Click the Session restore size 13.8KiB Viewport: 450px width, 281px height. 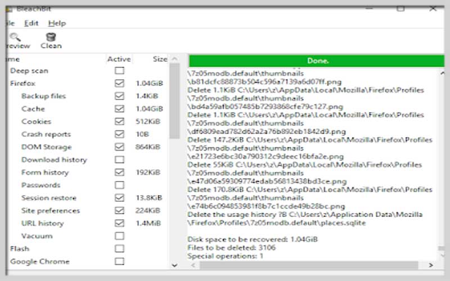tap(149, 198)
